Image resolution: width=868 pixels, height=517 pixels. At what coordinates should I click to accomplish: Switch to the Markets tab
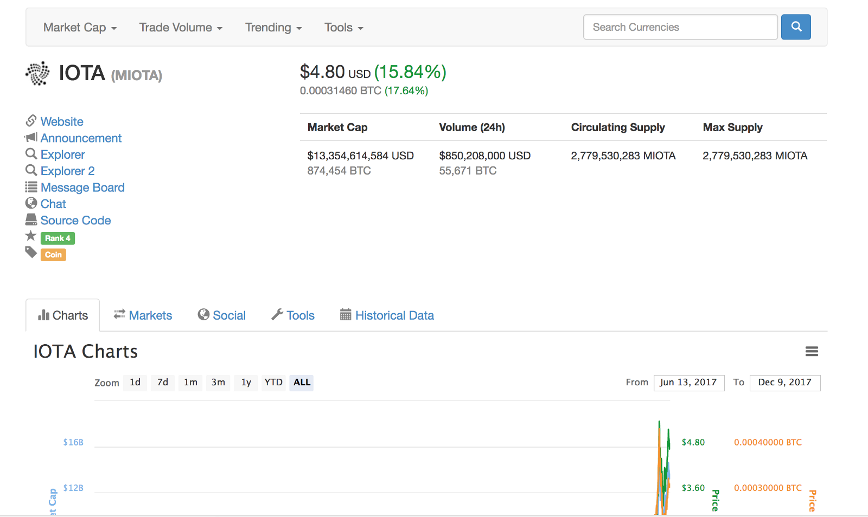(143, 315)
